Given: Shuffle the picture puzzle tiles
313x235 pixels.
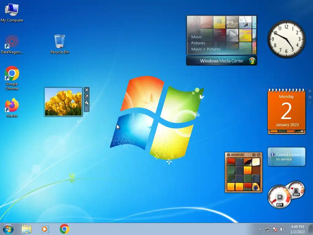Looking at the screenshot, I should (x=259, y=155).
